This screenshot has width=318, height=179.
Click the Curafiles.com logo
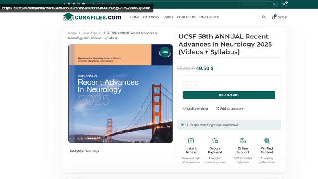[x=92, y=17]
